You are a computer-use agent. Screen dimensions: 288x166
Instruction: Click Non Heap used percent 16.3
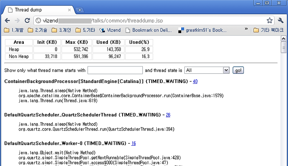click(x=146, y=56)
